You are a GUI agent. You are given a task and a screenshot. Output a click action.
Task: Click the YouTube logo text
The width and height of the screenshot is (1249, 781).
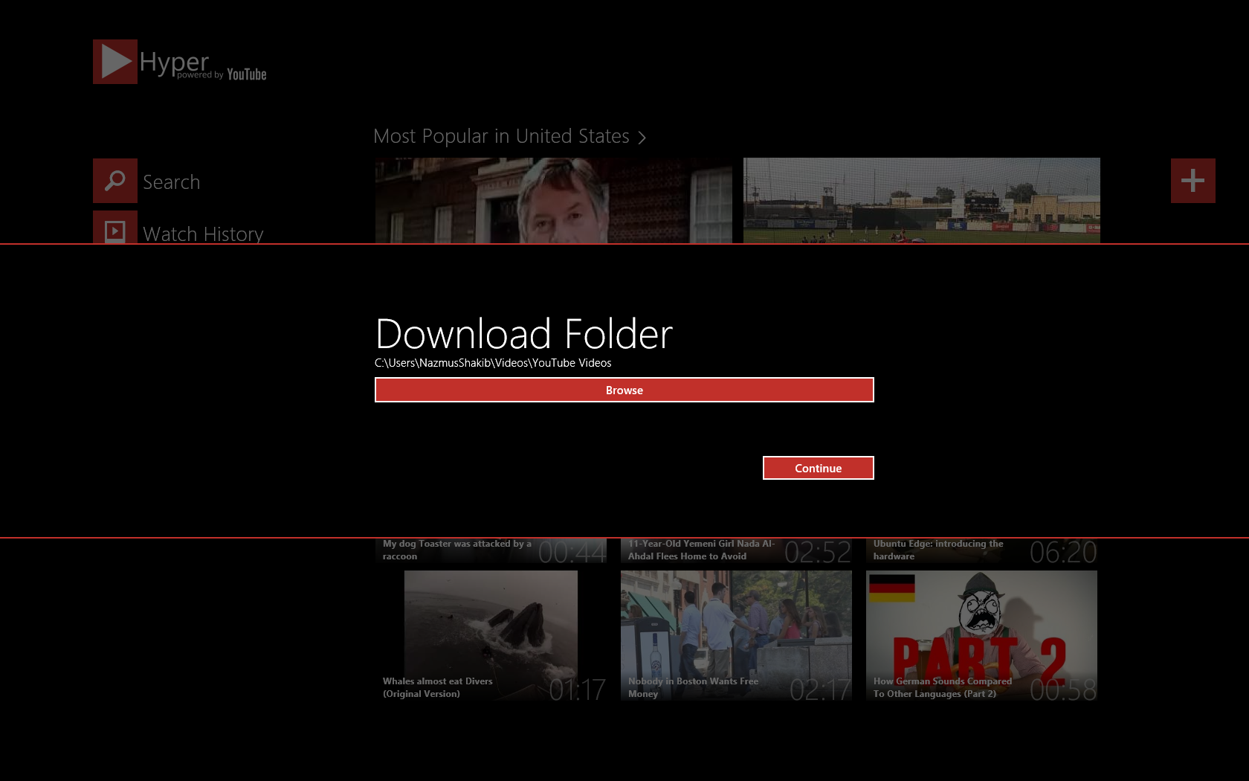click(246, 74)
